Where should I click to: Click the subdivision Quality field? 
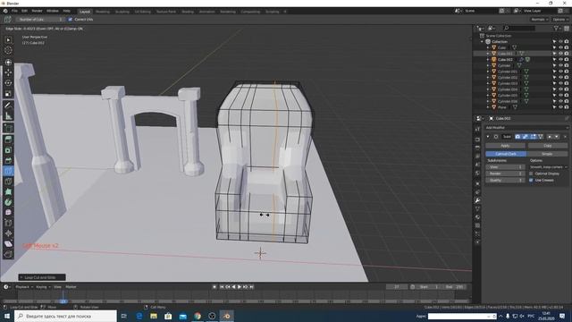click(x=505, y=181)
